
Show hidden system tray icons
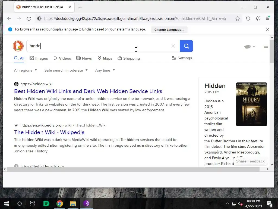pos(228,204)
